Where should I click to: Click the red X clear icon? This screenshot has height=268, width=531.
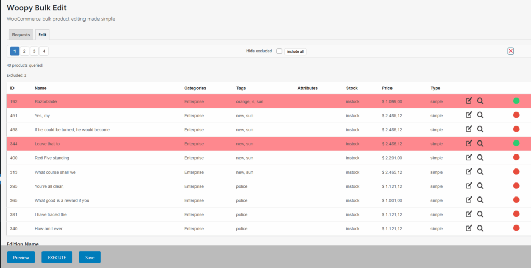pyautogui.click(x=511, y=51)
